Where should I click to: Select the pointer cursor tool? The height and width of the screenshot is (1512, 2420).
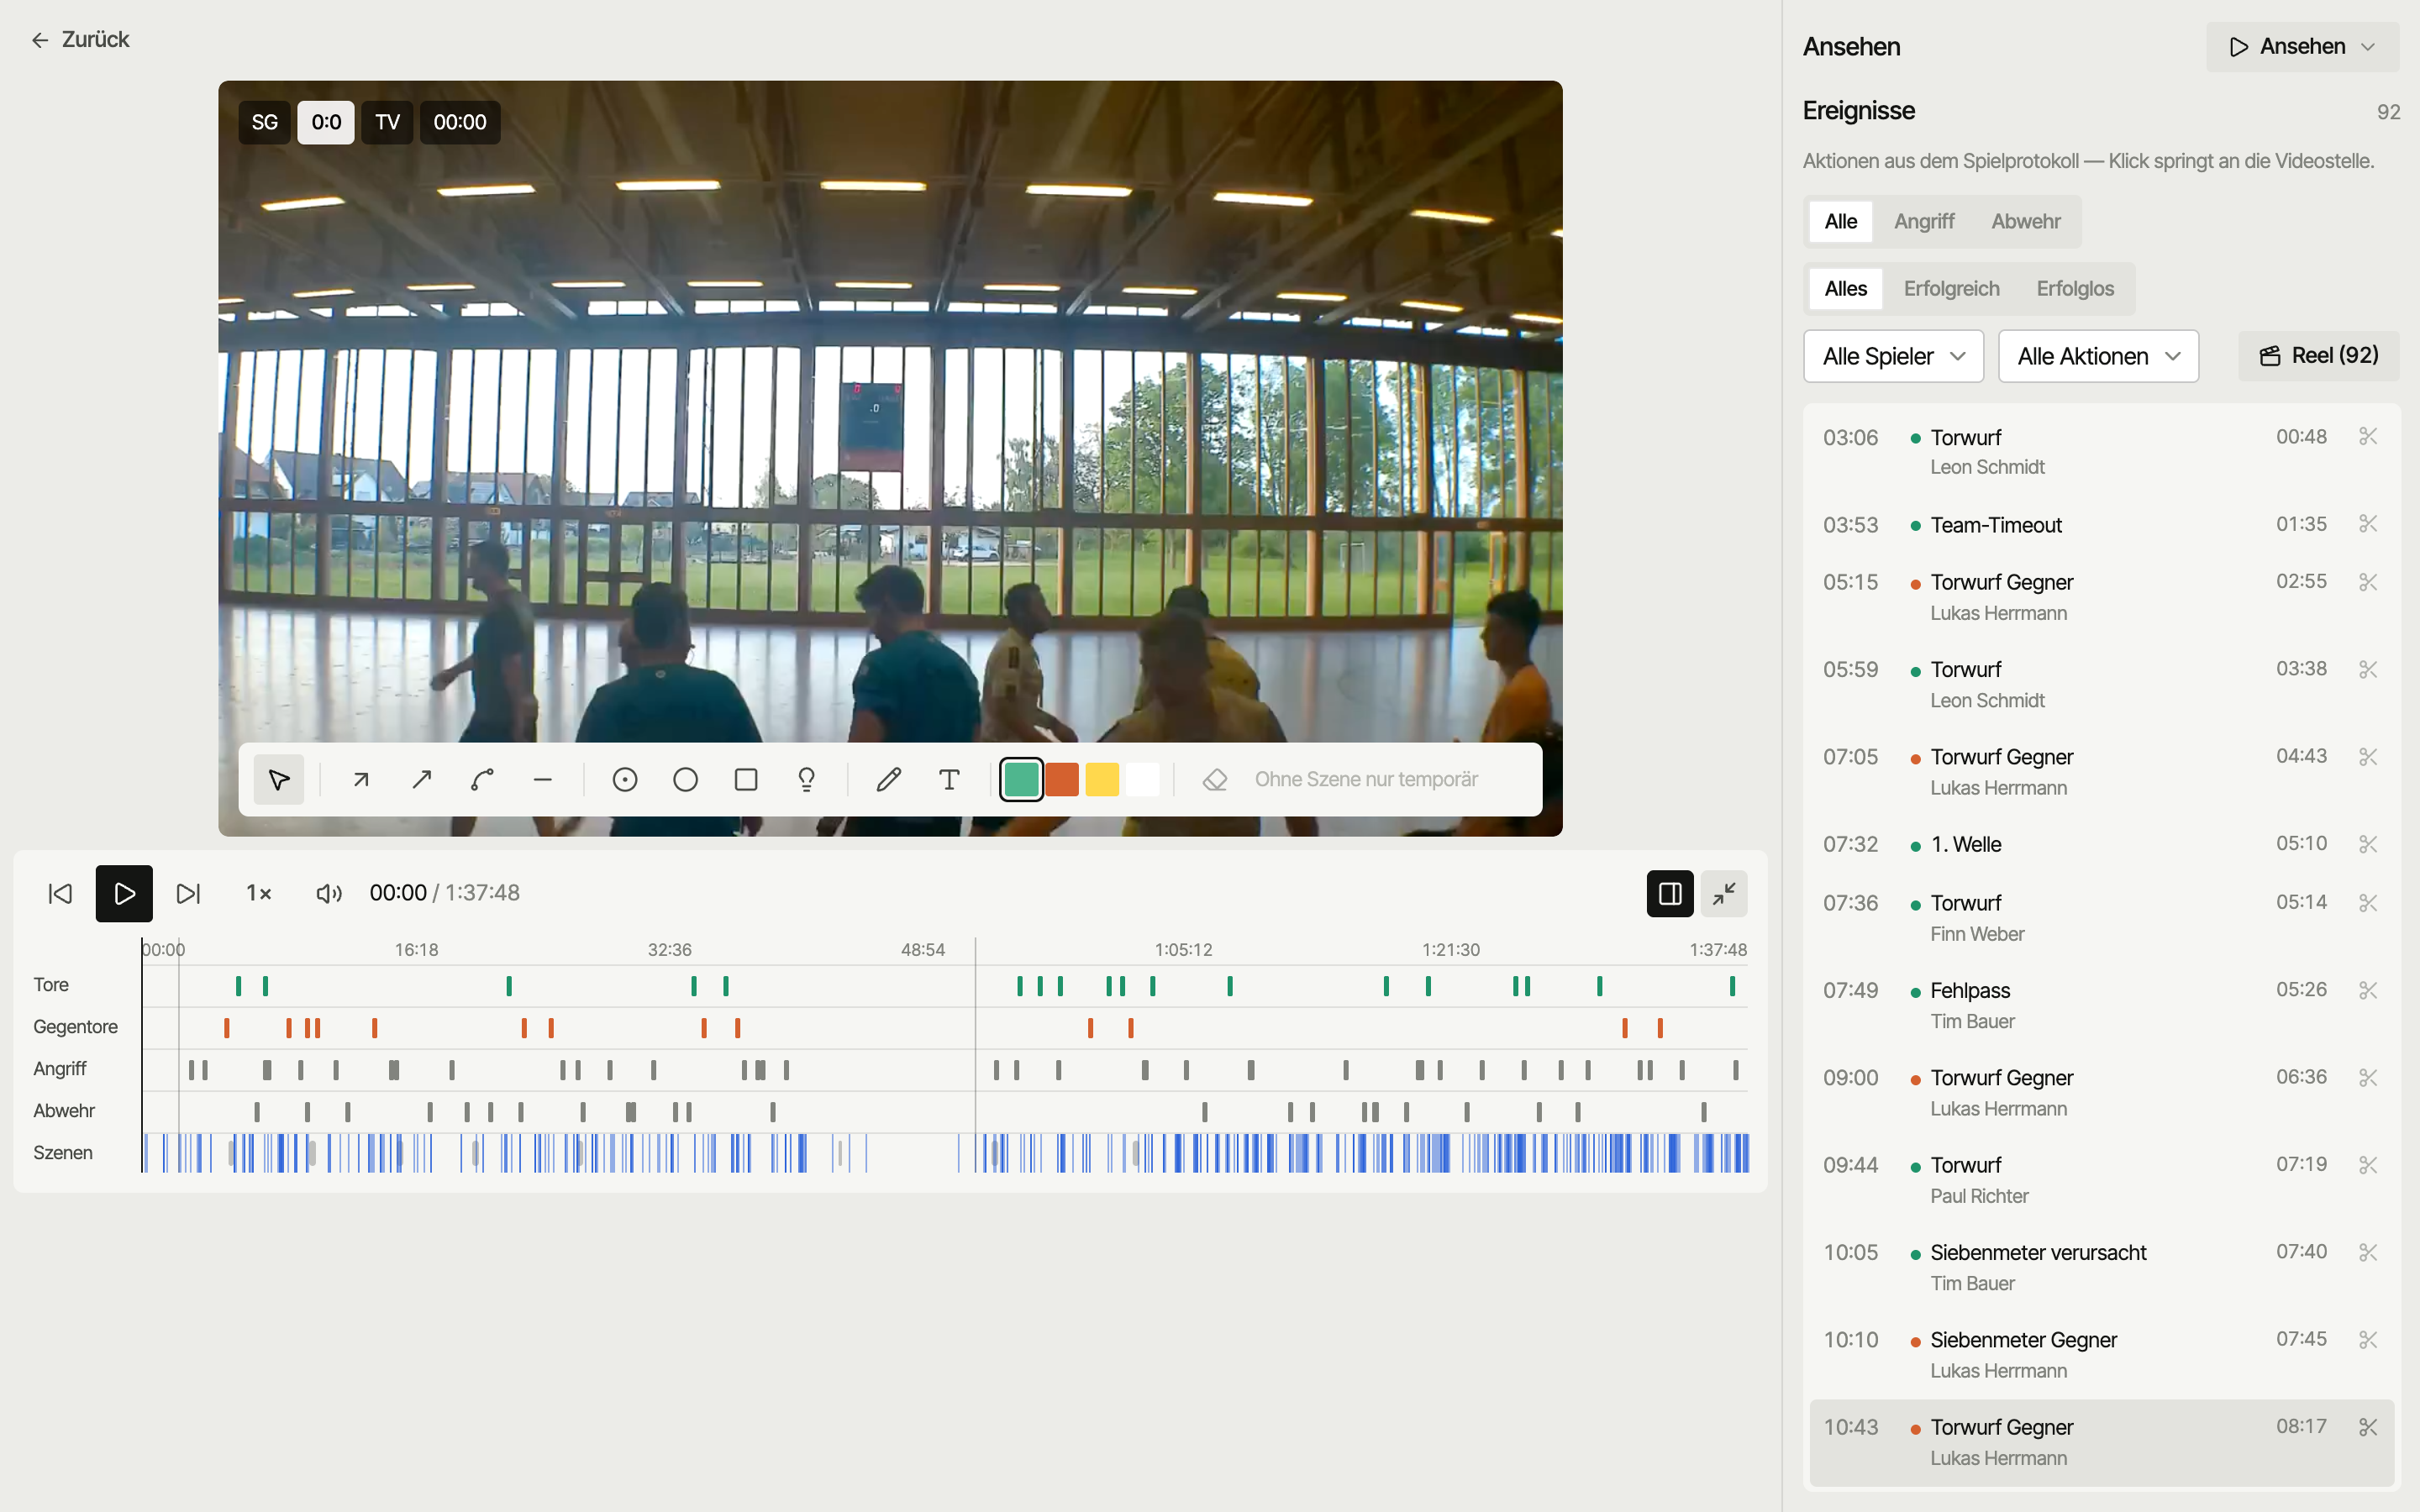pos(279,779)
